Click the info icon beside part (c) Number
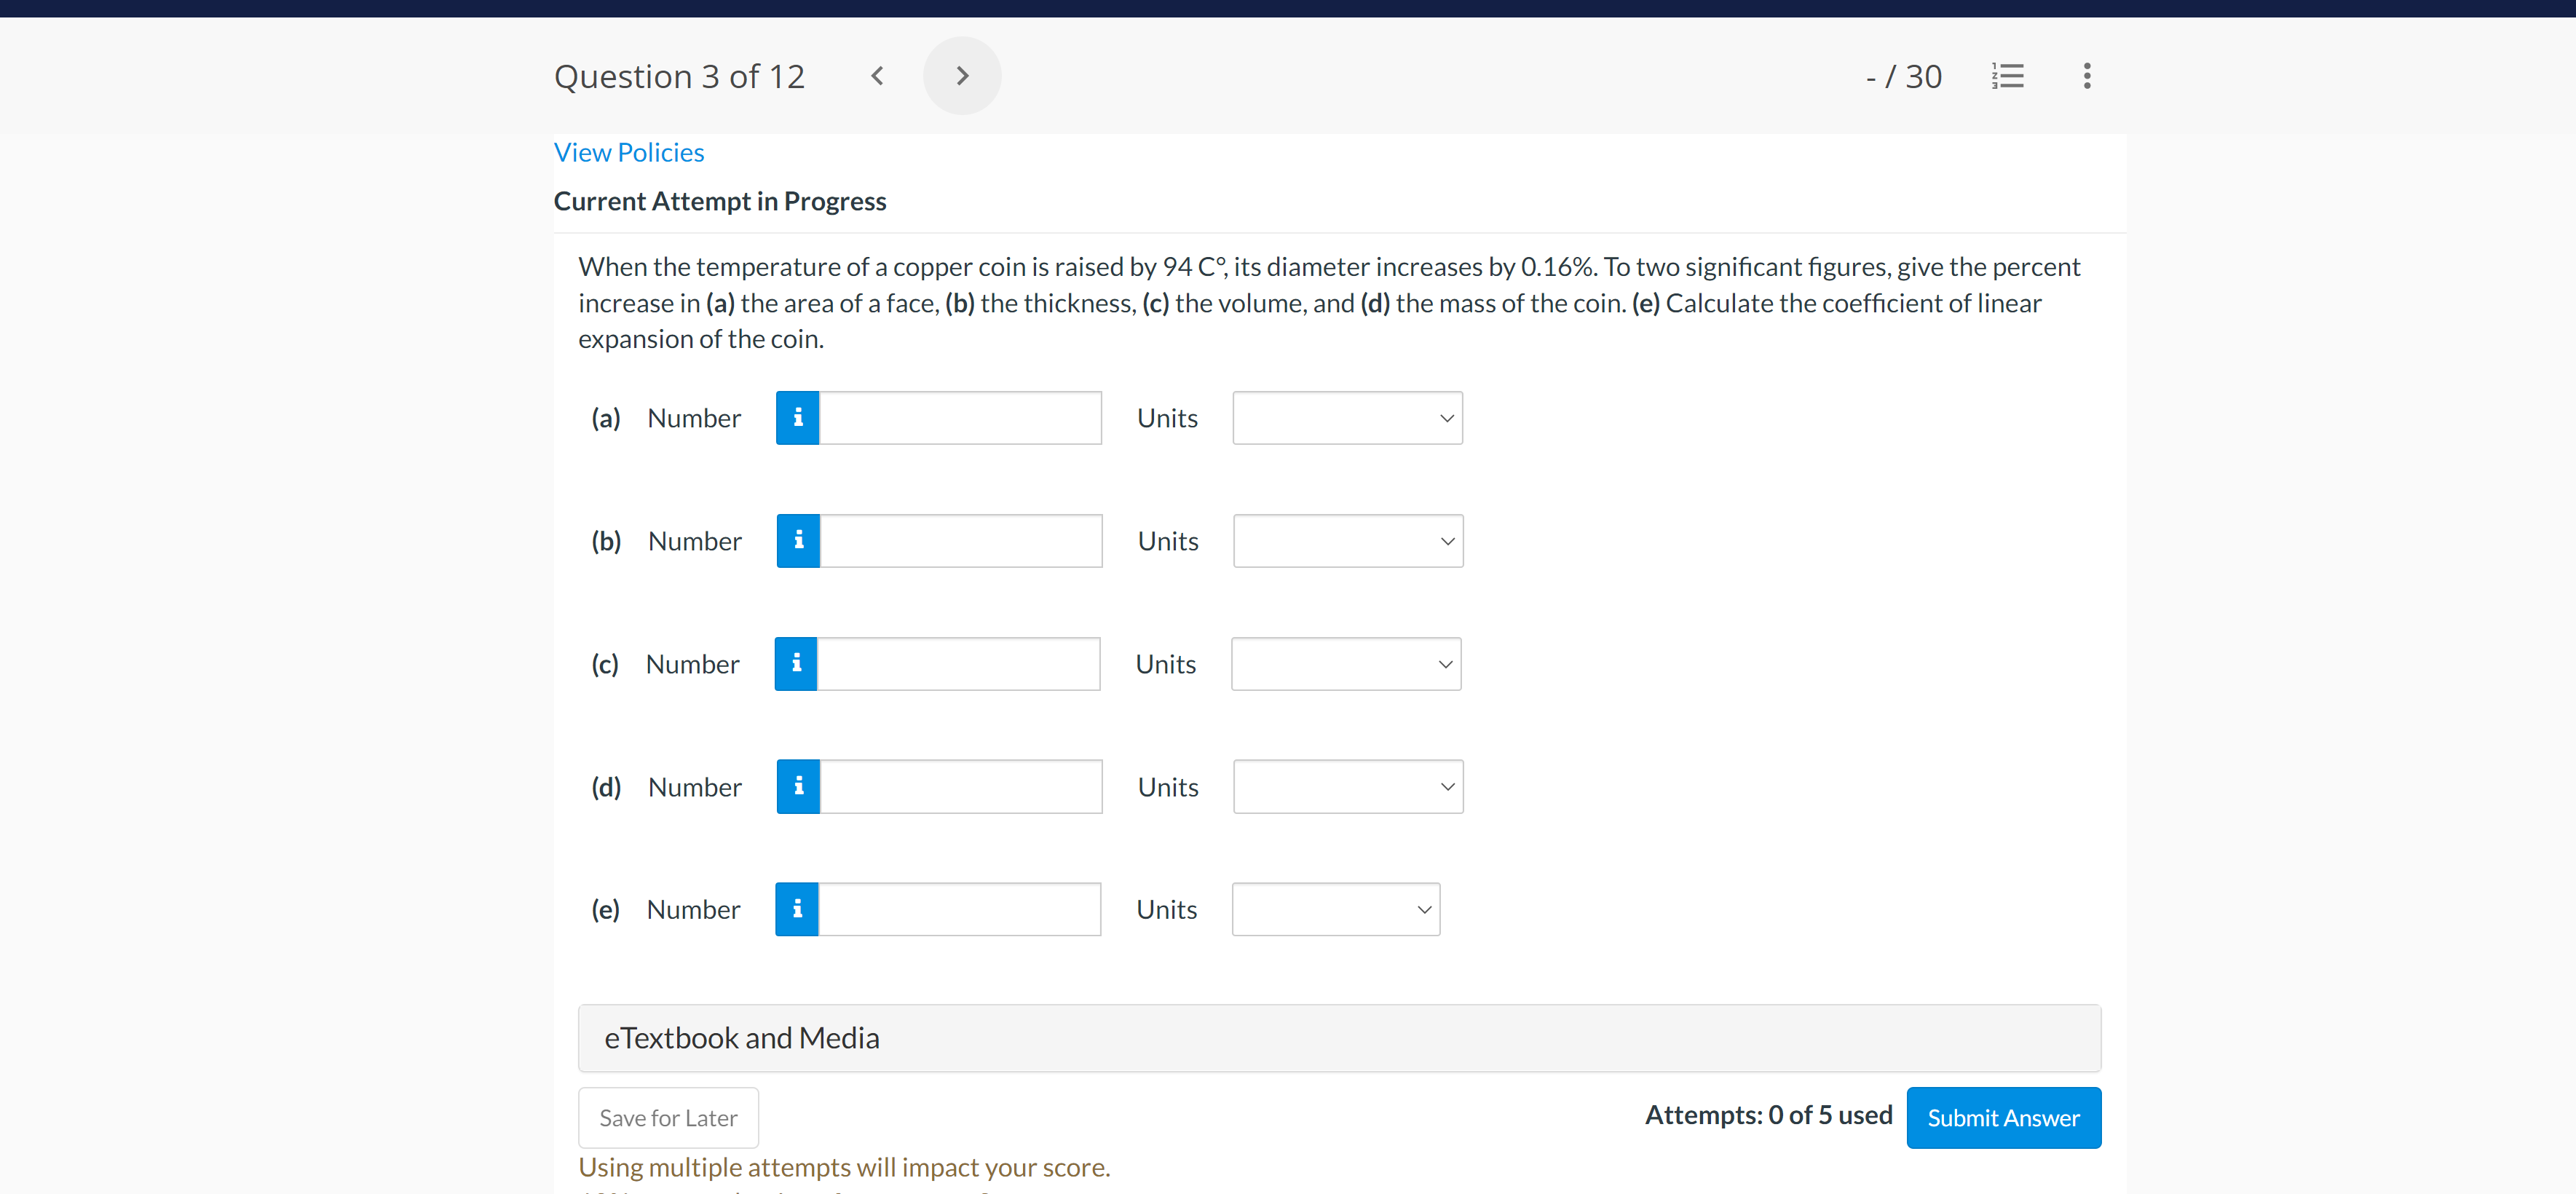The height and width of the screenshot is (1194, 2576). (x=795, y=662)
